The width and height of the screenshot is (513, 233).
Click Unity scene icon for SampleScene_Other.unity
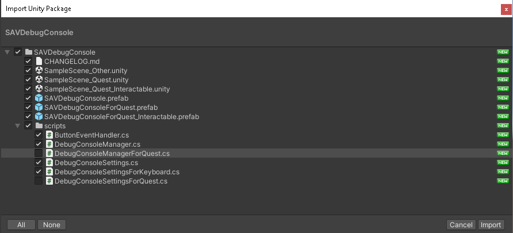(x=39, y=70)
